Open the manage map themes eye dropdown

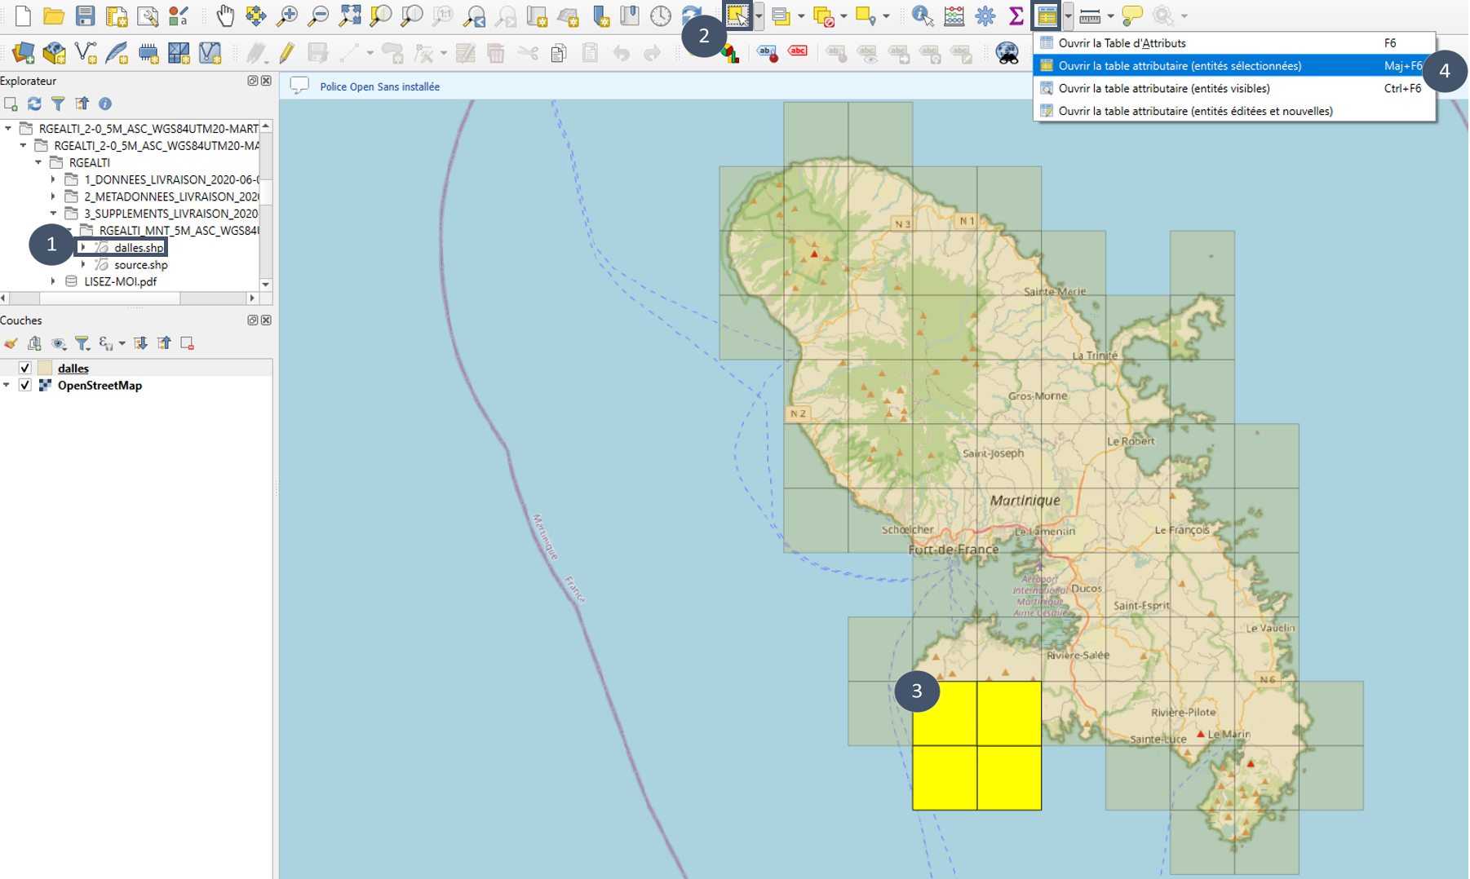(59, 343)
